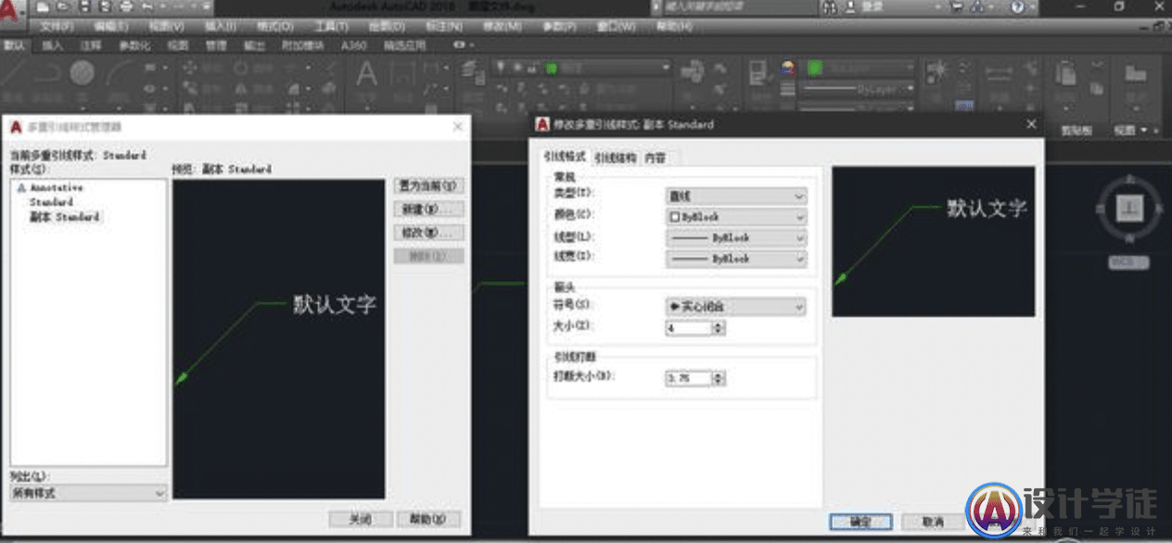The height and width of the screenshot is (543, 1172).
Task: Click the arrowhead 大小 value field
Action: tap(688, 328)
